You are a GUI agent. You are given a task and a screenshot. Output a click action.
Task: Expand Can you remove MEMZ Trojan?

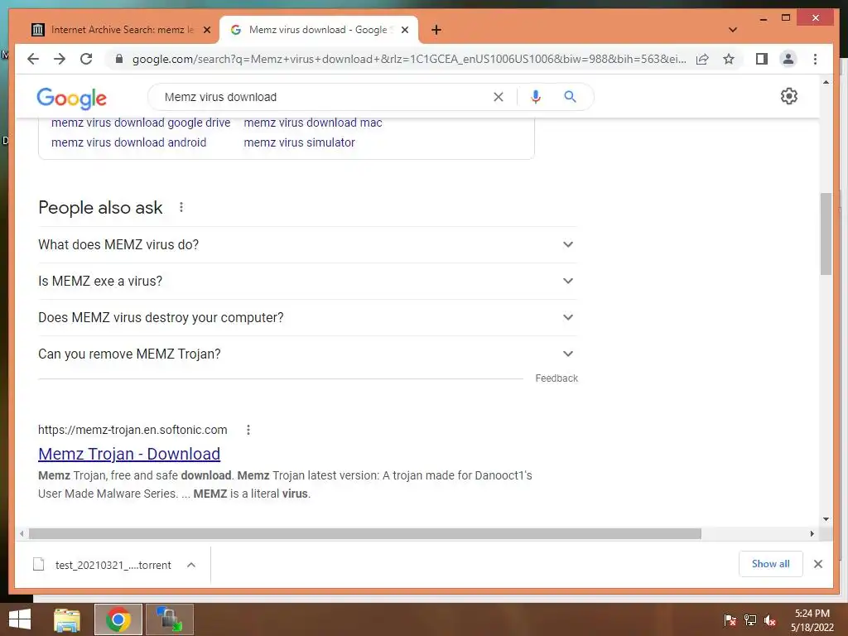tap(307, 354)
